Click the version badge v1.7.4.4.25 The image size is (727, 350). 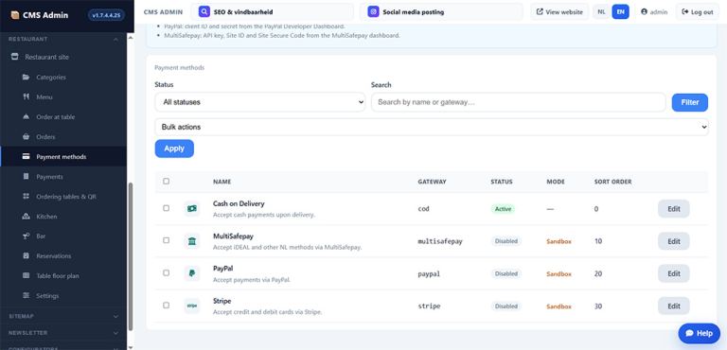click(x=106, y=15)
